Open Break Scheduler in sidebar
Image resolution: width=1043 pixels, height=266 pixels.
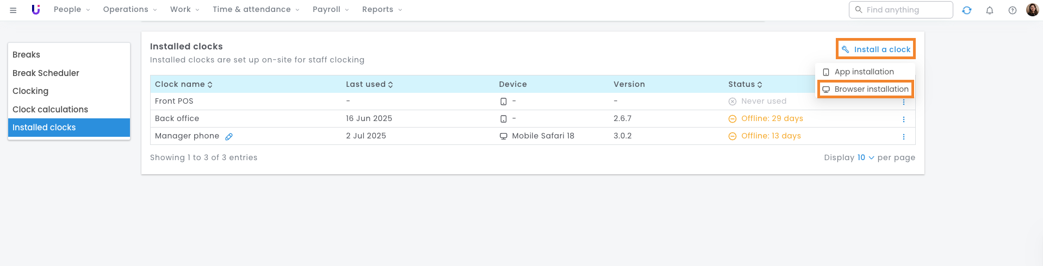coord(46,73)
